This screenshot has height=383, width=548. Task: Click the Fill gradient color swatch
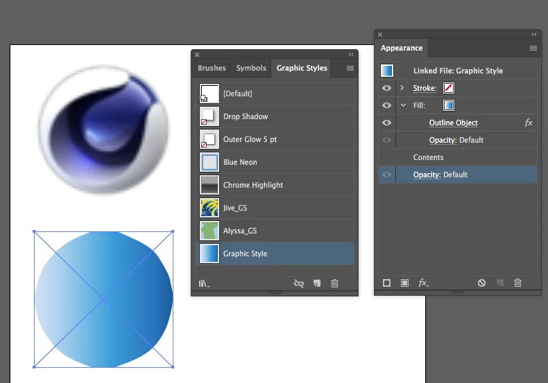(x=449, y=105)
